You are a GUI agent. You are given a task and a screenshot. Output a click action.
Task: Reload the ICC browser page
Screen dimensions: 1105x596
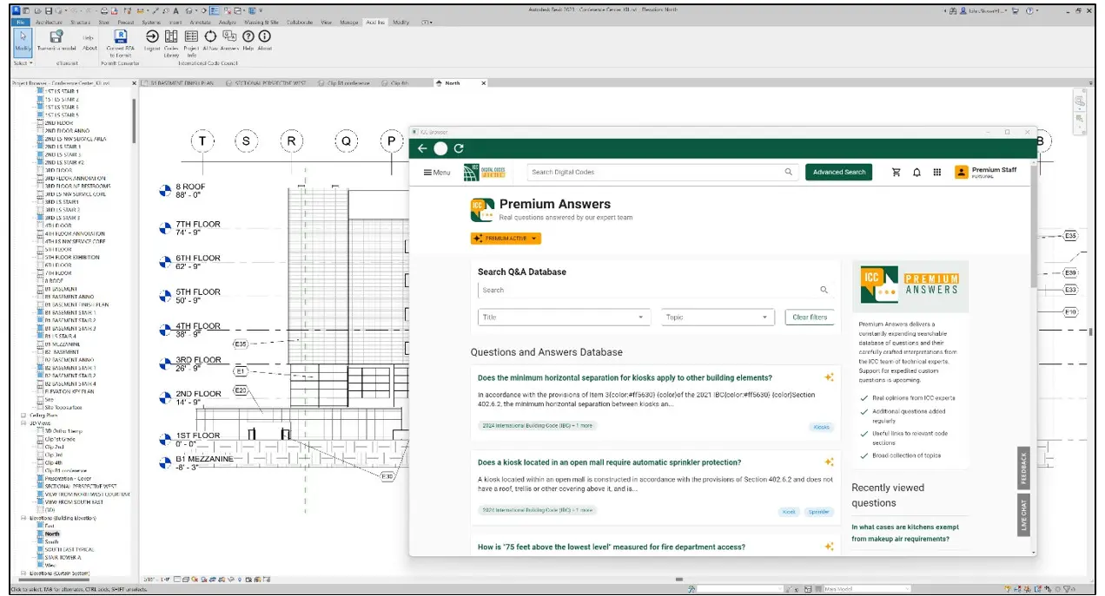[459, 148]
